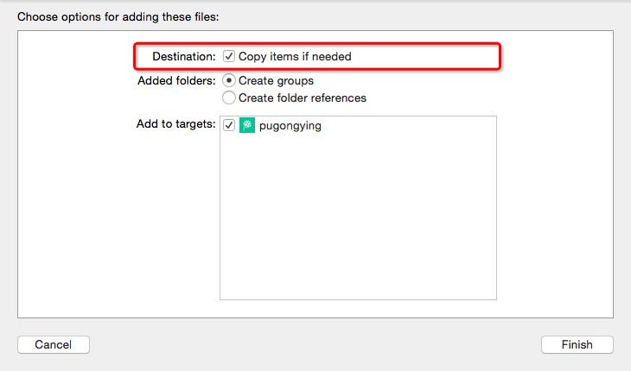Select the Create groups radio button
Screen dimensions: 631x371
(x=229, y=80)
